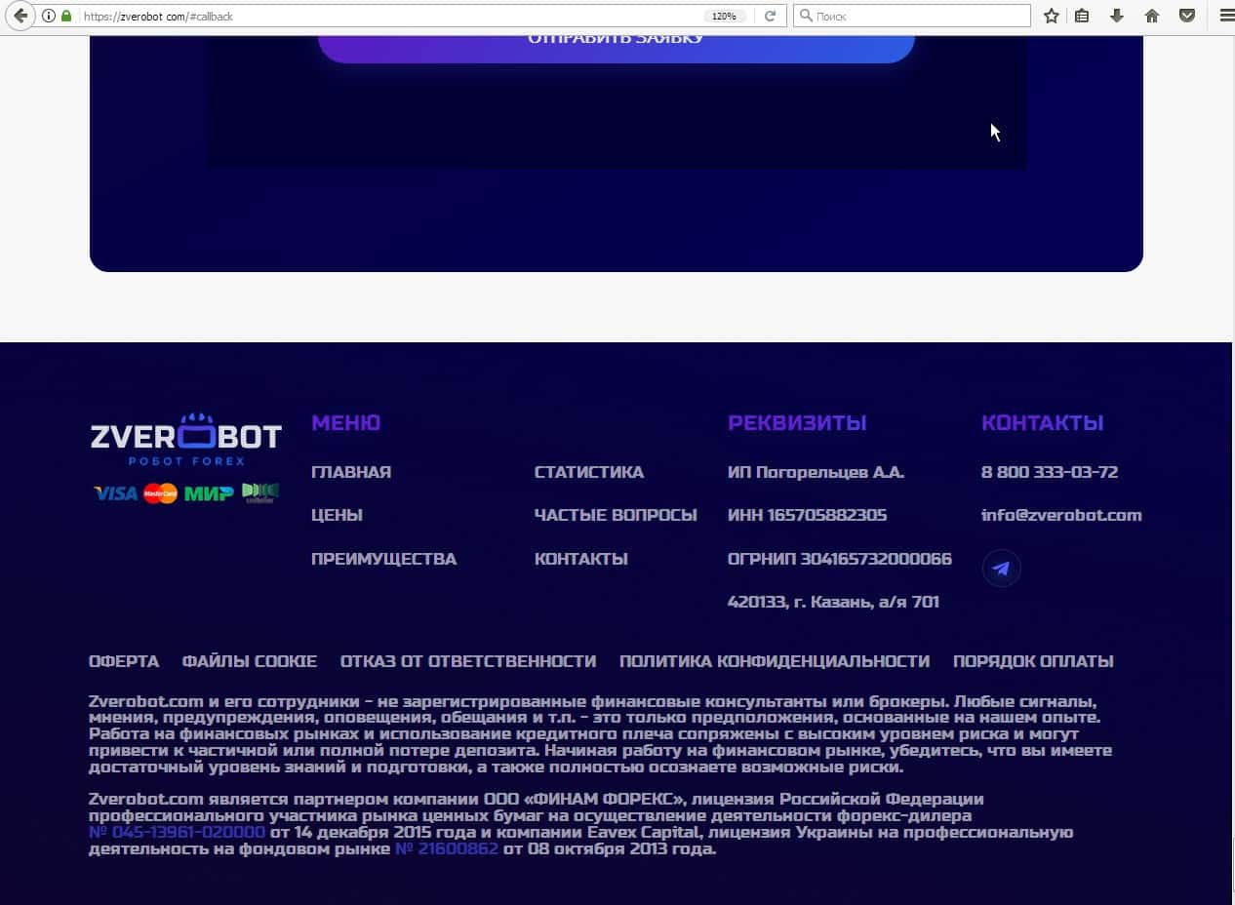This screenshot has height=905, width=1235.
Task: Open ЧАСТЫЕ ВОПРОСЫ footer link
Action: pos(616,515)
